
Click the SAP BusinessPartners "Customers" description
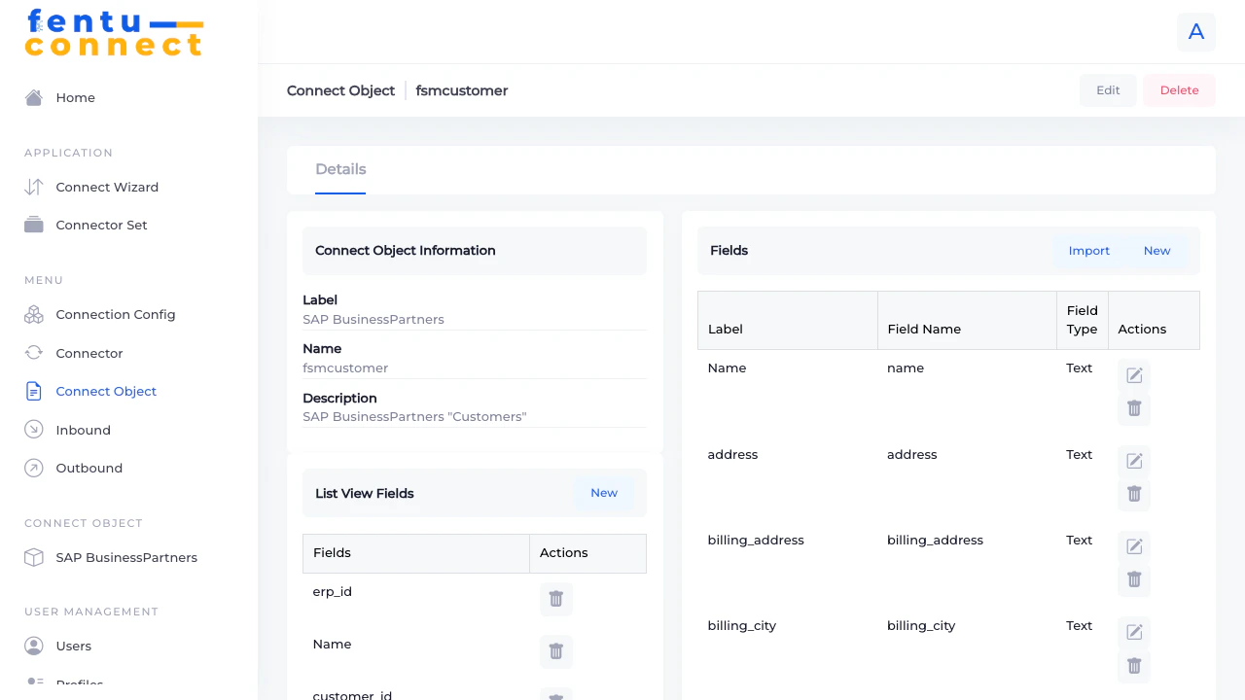[x=414, y=417]
